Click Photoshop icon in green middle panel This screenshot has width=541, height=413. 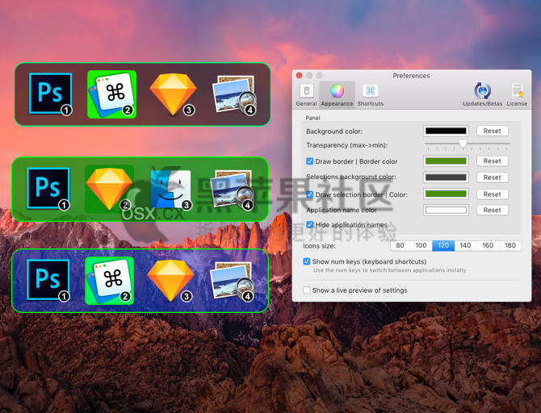coord(48,188)
